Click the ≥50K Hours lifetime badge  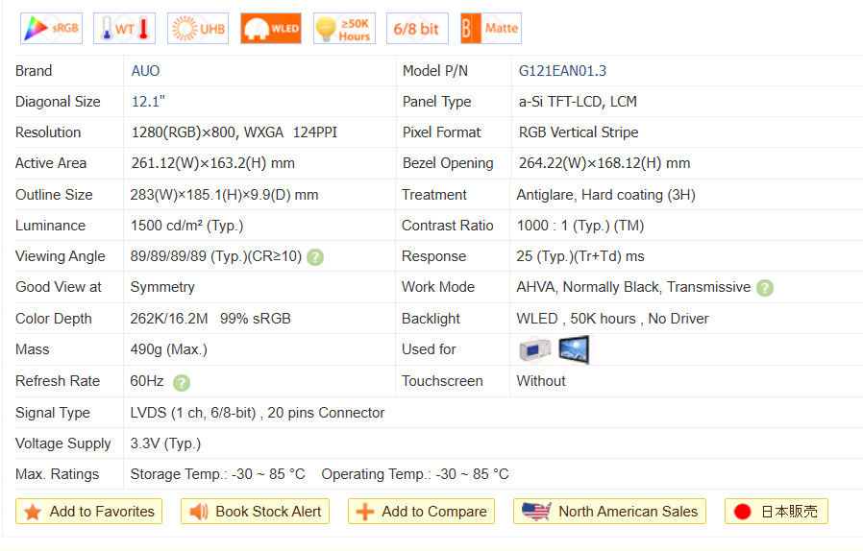pyautogui.click(x=344, y=29)
